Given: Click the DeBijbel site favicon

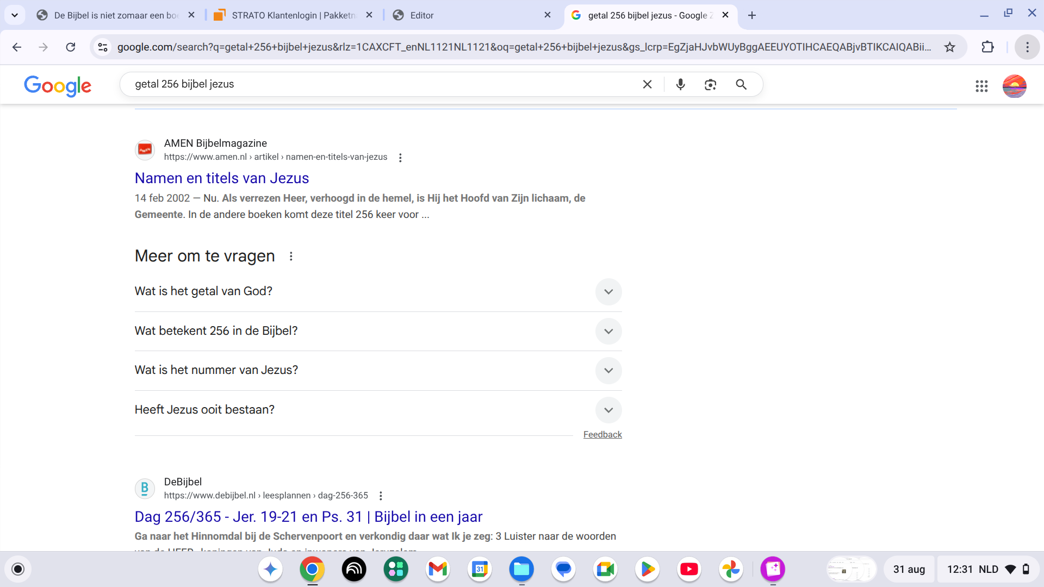Looking at the screenshot, I should pyautogui.click(x=145, y=489).
